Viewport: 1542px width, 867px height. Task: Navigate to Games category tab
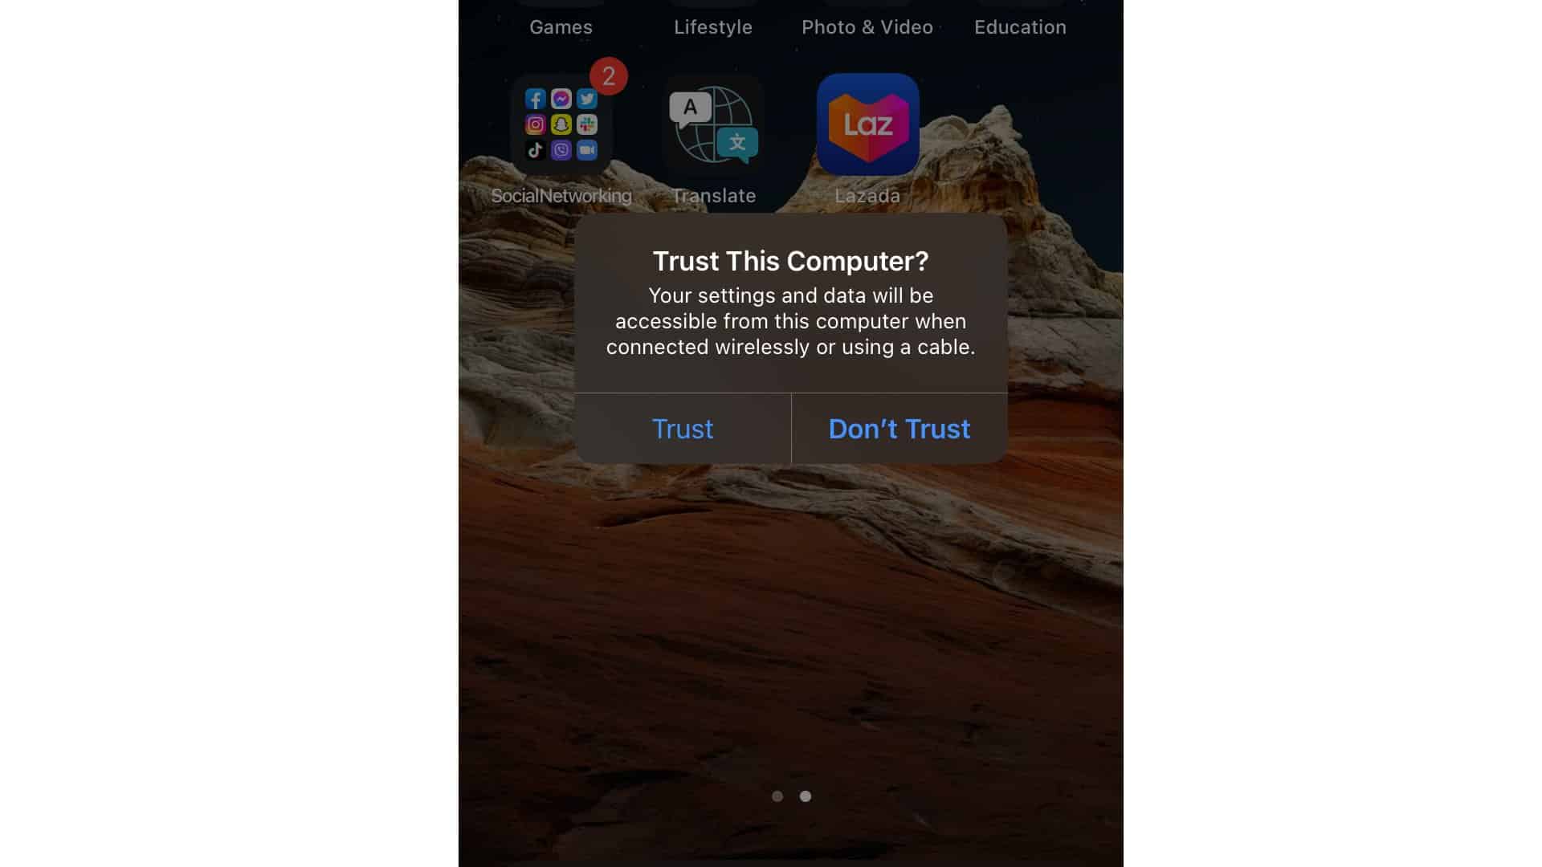click(561, 26)
